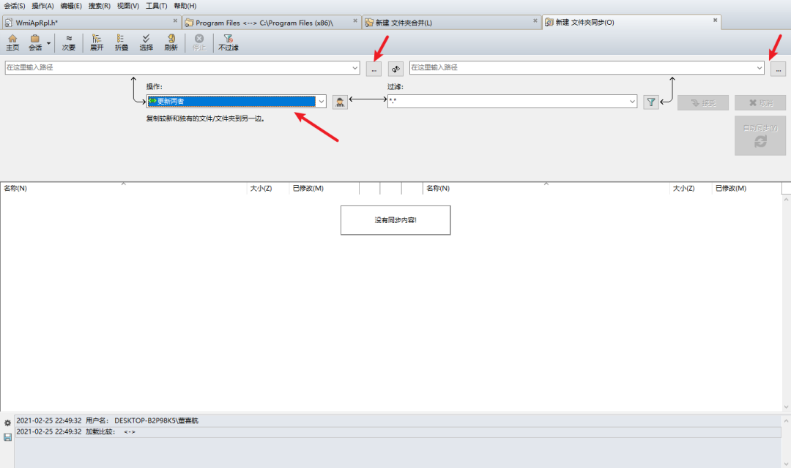Open right path history dropdown arrow

(760, 67)
